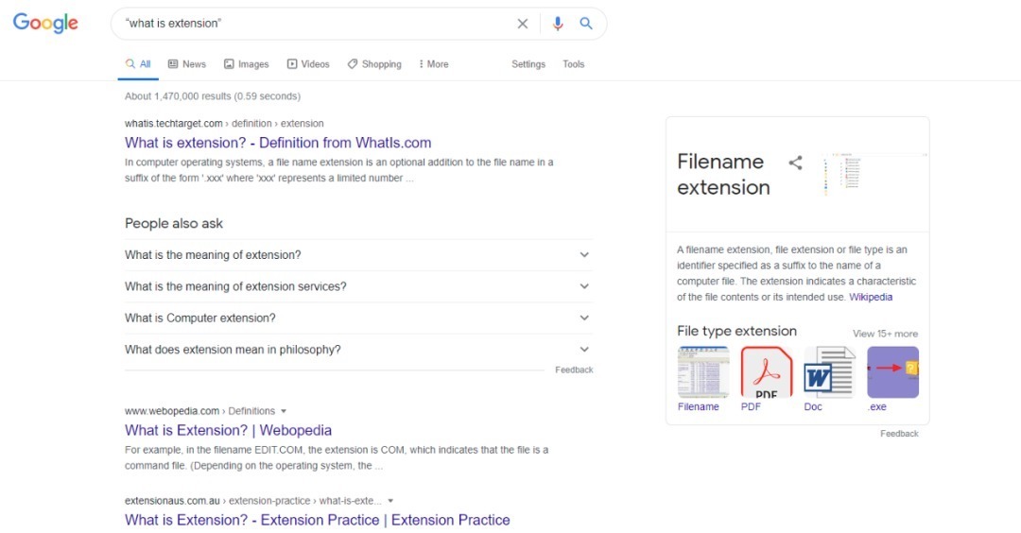1021x533 pixels.
Task: Open the WhatIs.com definition result
Action: pyautogui.click(x=278, y=143)
